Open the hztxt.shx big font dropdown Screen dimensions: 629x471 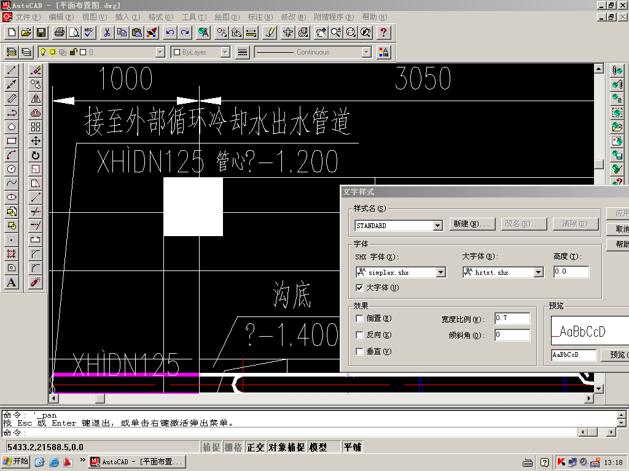539,272
